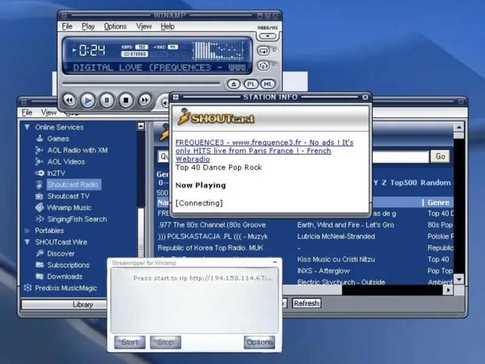Collapse the SHOUTcast Wire tree node

pyautogui.click(x=27, y=242)
